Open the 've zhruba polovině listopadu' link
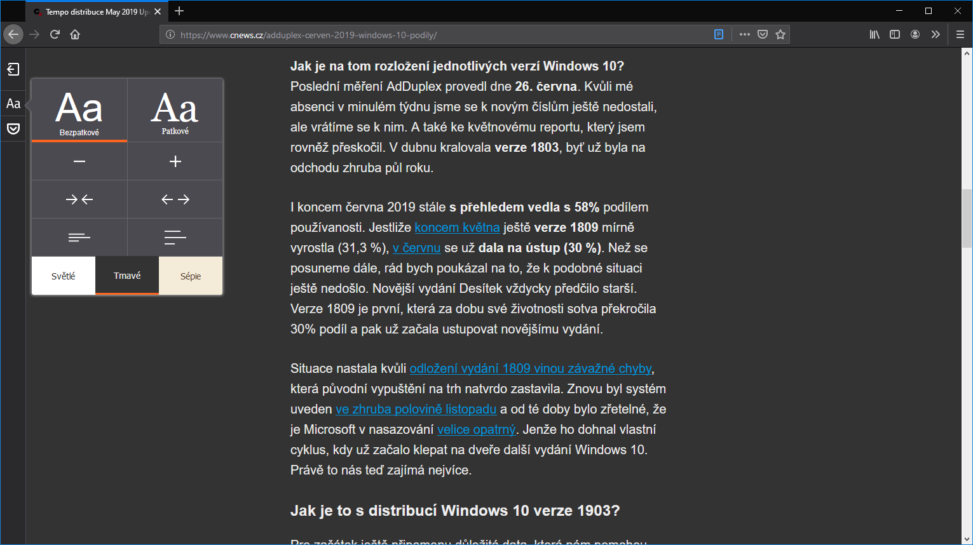The width and height of the screenshot is (973, 545). (x=416, y=409)
